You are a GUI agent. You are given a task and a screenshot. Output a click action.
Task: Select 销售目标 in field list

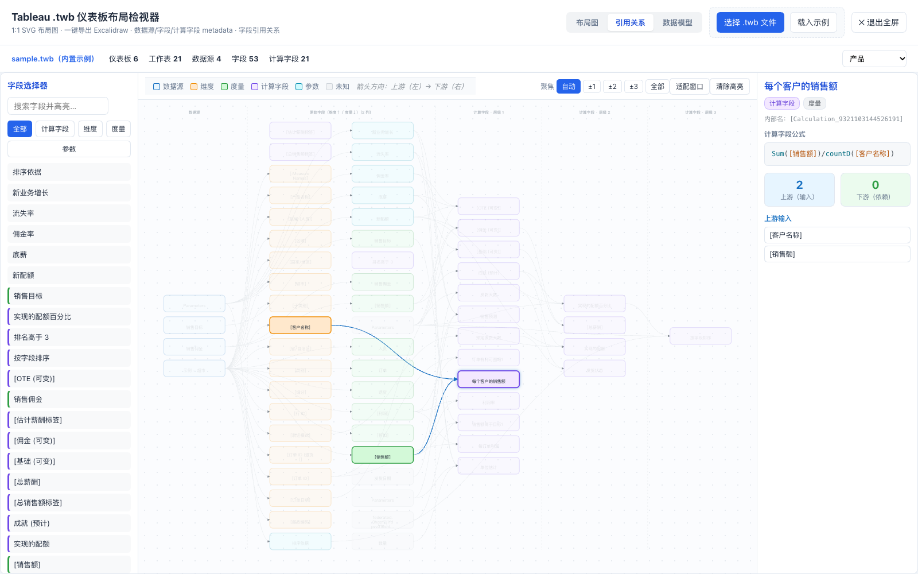tap(69, 296)
